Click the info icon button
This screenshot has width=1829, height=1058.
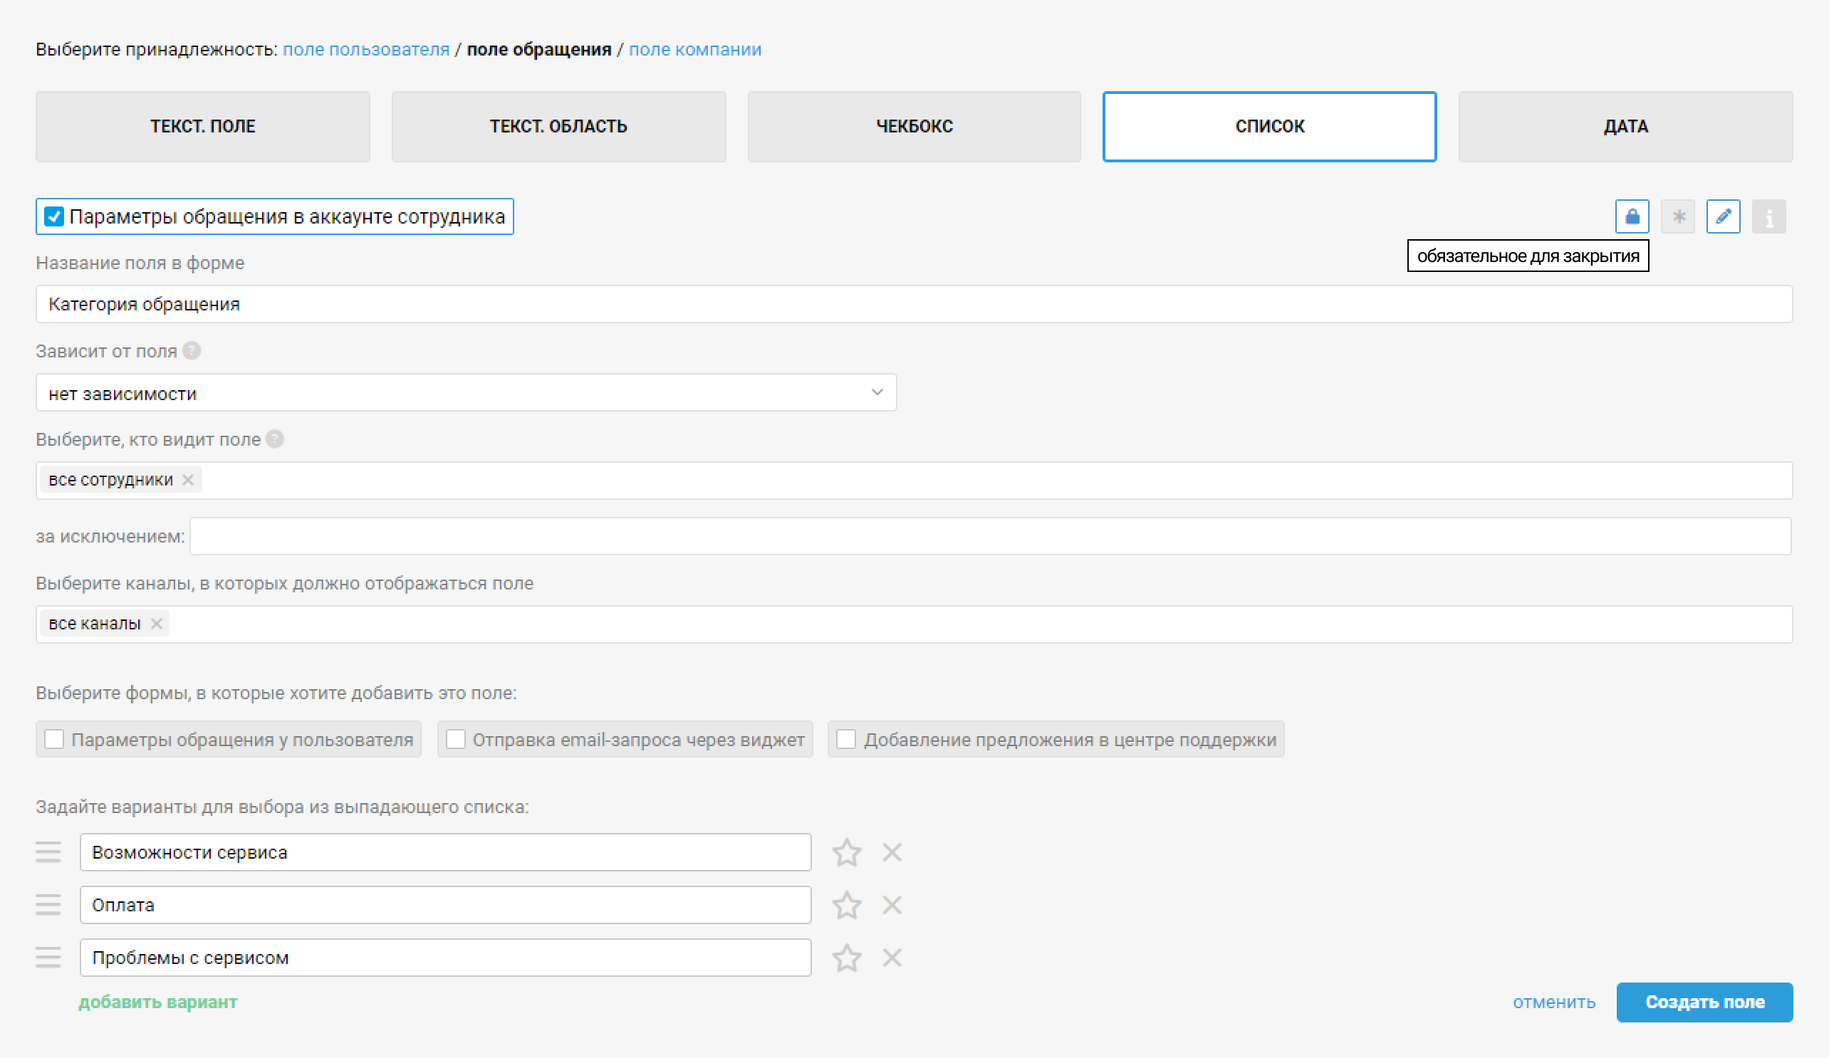pyautogui.click(x=1768, y=216)
